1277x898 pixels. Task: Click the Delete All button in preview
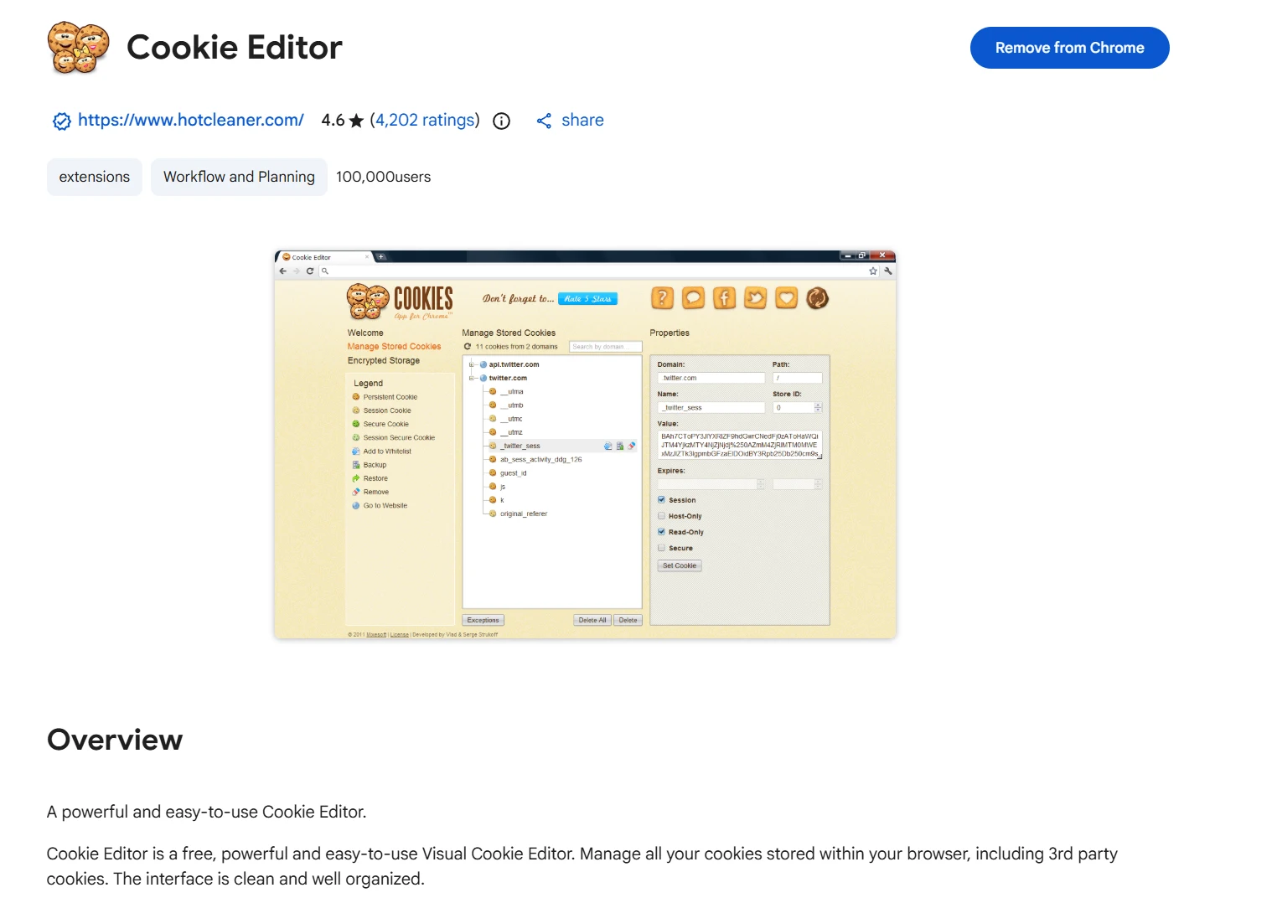pos(592,620)
